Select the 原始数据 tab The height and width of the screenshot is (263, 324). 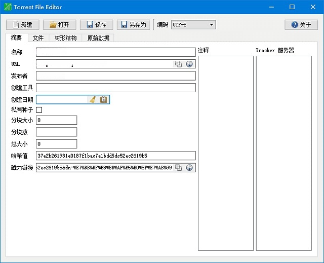(x=98, y=38)
